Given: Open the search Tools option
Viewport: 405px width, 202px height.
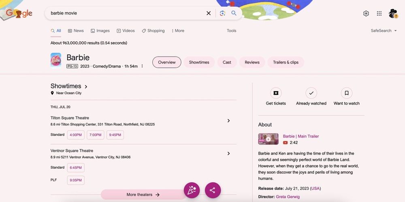Looking at the screenshot, I should coord(231,30).
